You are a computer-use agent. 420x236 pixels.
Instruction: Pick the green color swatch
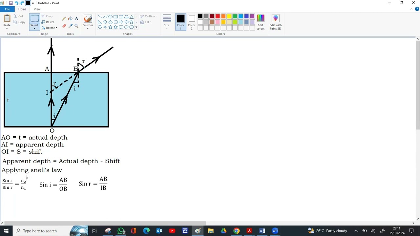pyautogui.click(x=235, y=16)
